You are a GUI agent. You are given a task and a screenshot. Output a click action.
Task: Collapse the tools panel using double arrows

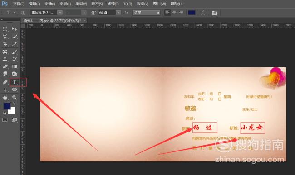click(2, 19)
